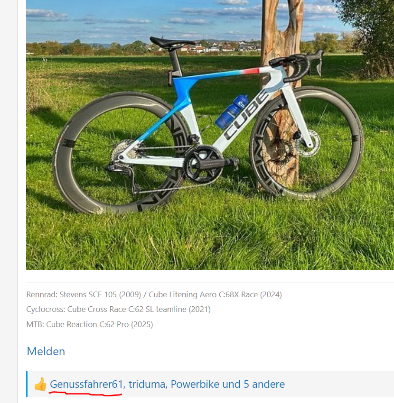Click the Cyclocross signature line text
The image size is (394, 403).
coord(118,309)
